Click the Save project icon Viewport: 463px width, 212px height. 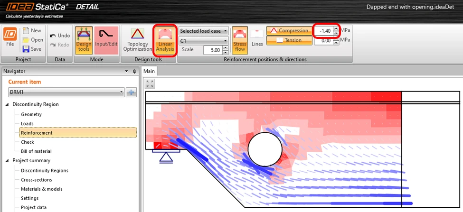(x=26, y=49)
